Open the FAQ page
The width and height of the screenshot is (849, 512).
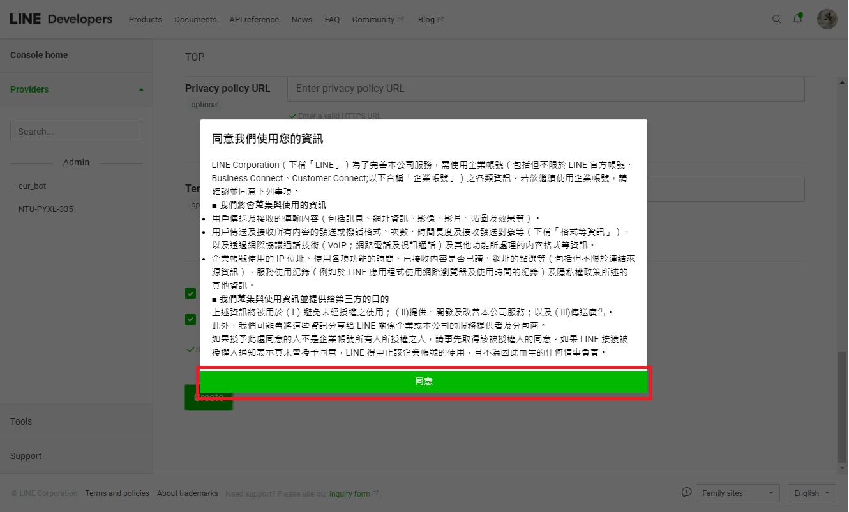point(332,19)
